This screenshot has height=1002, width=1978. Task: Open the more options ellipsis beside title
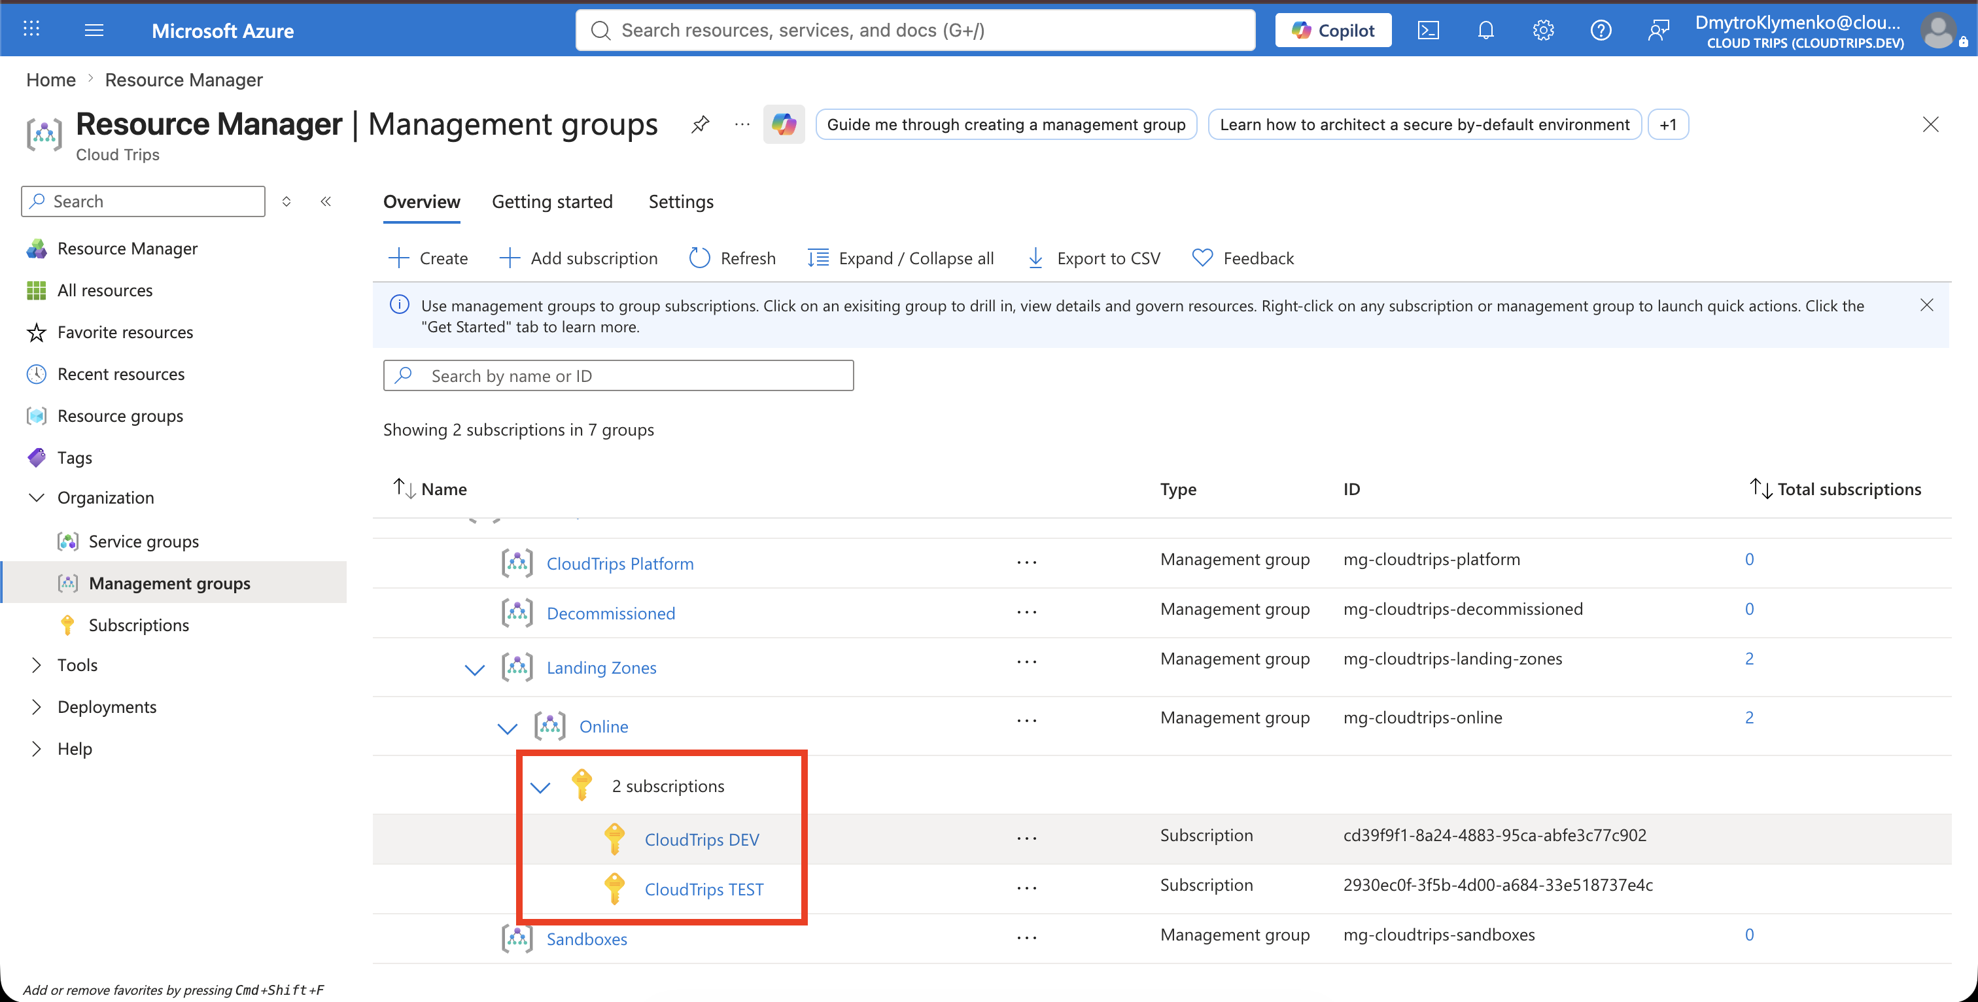click(x=742, y=124)
